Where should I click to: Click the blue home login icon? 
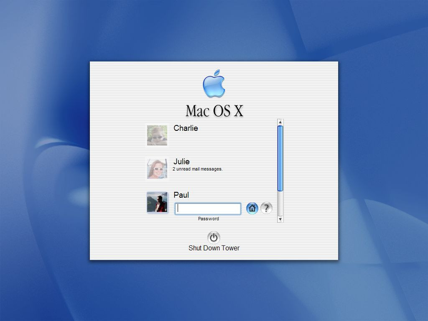pos(252,208)
